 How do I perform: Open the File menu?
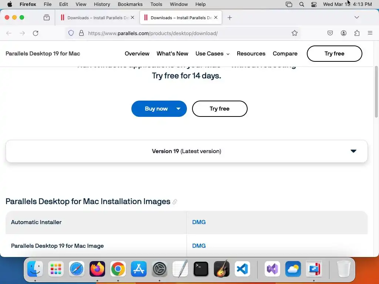tap(47, 4)
